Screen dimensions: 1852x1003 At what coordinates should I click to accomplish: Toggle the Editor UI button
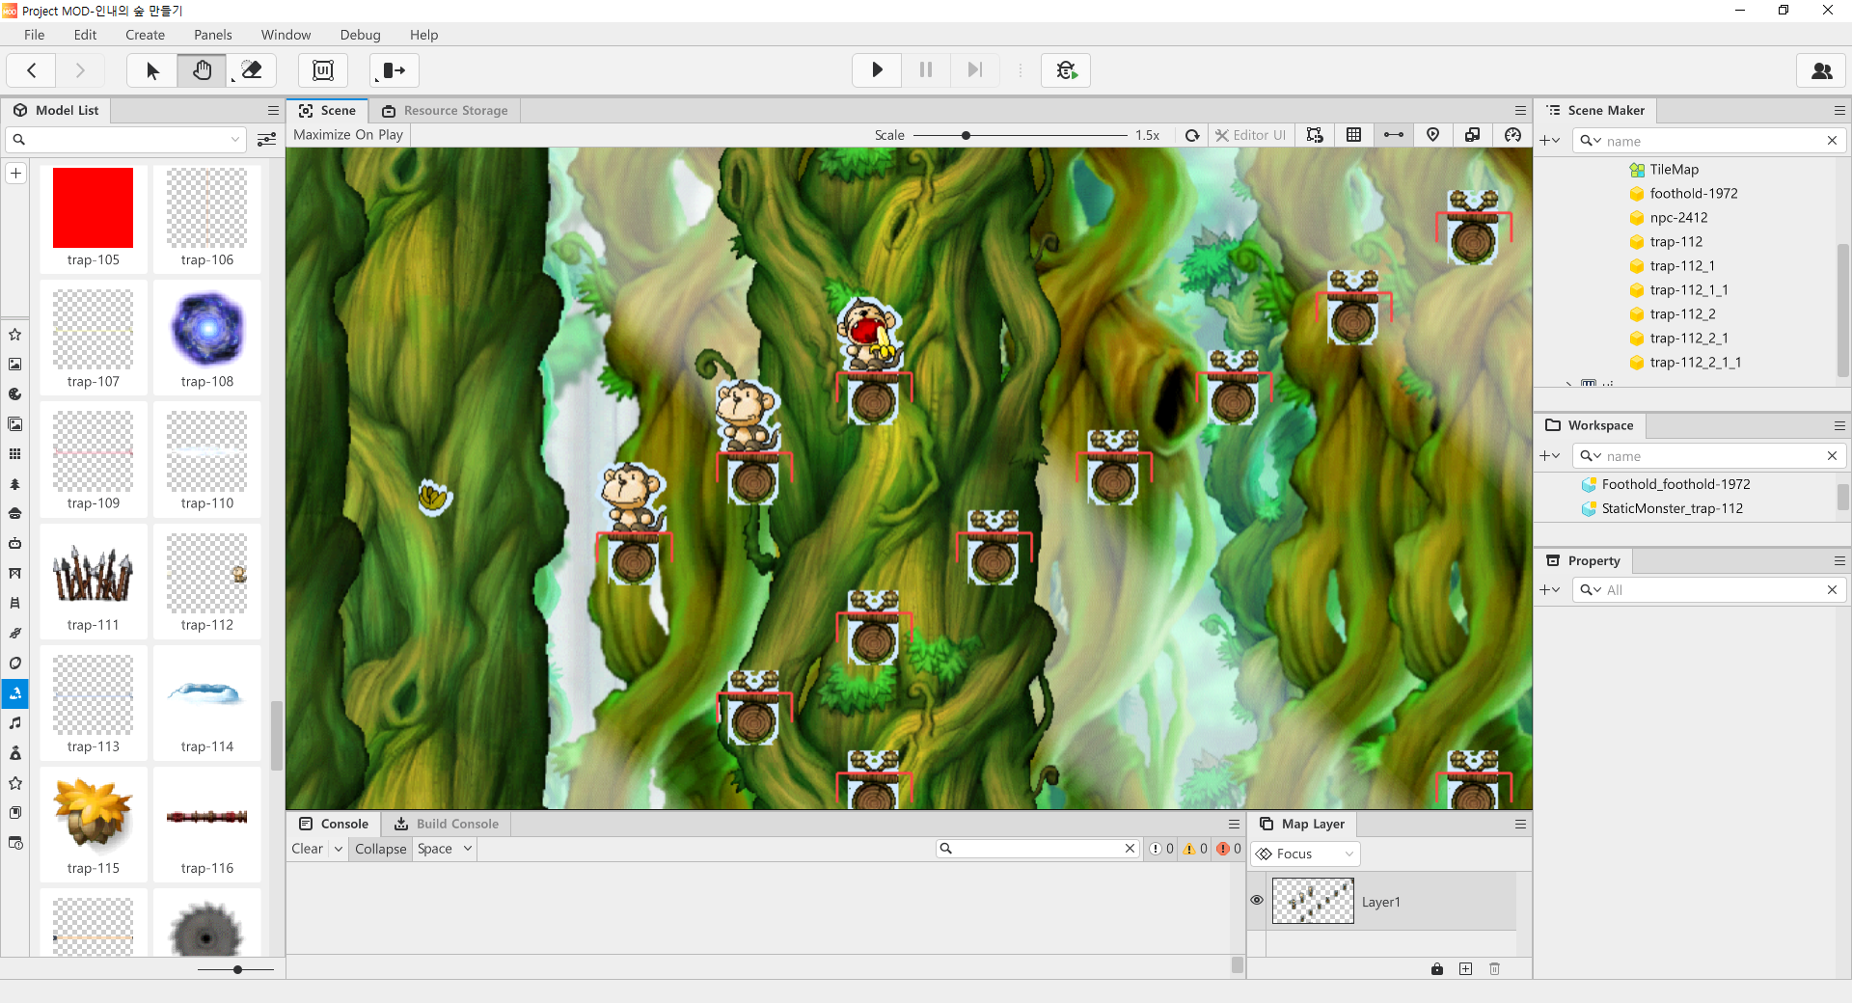1250,135
